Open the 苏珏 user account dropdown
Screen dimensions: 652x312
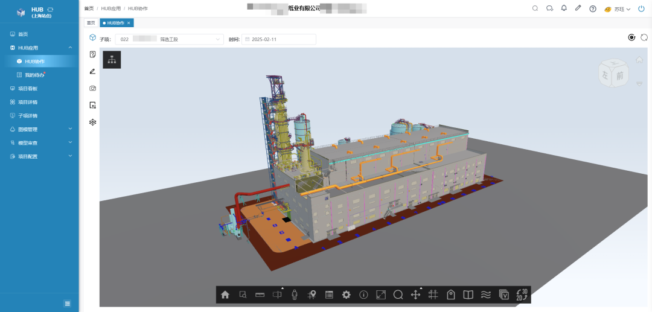click(618, 9)
